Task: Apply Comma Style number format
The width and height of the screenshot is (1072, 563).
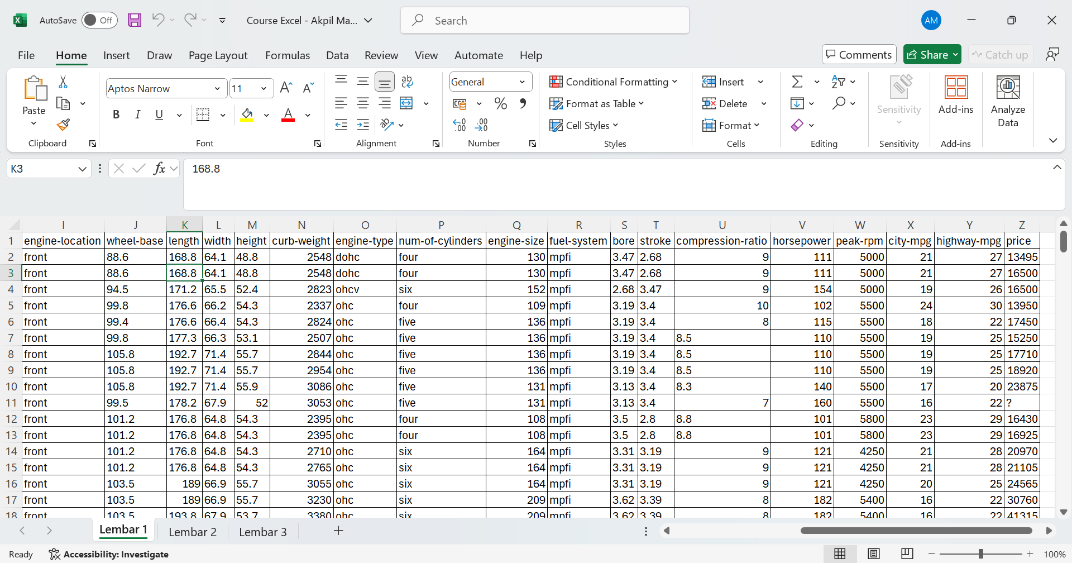Action: click(x=523, y=103)
